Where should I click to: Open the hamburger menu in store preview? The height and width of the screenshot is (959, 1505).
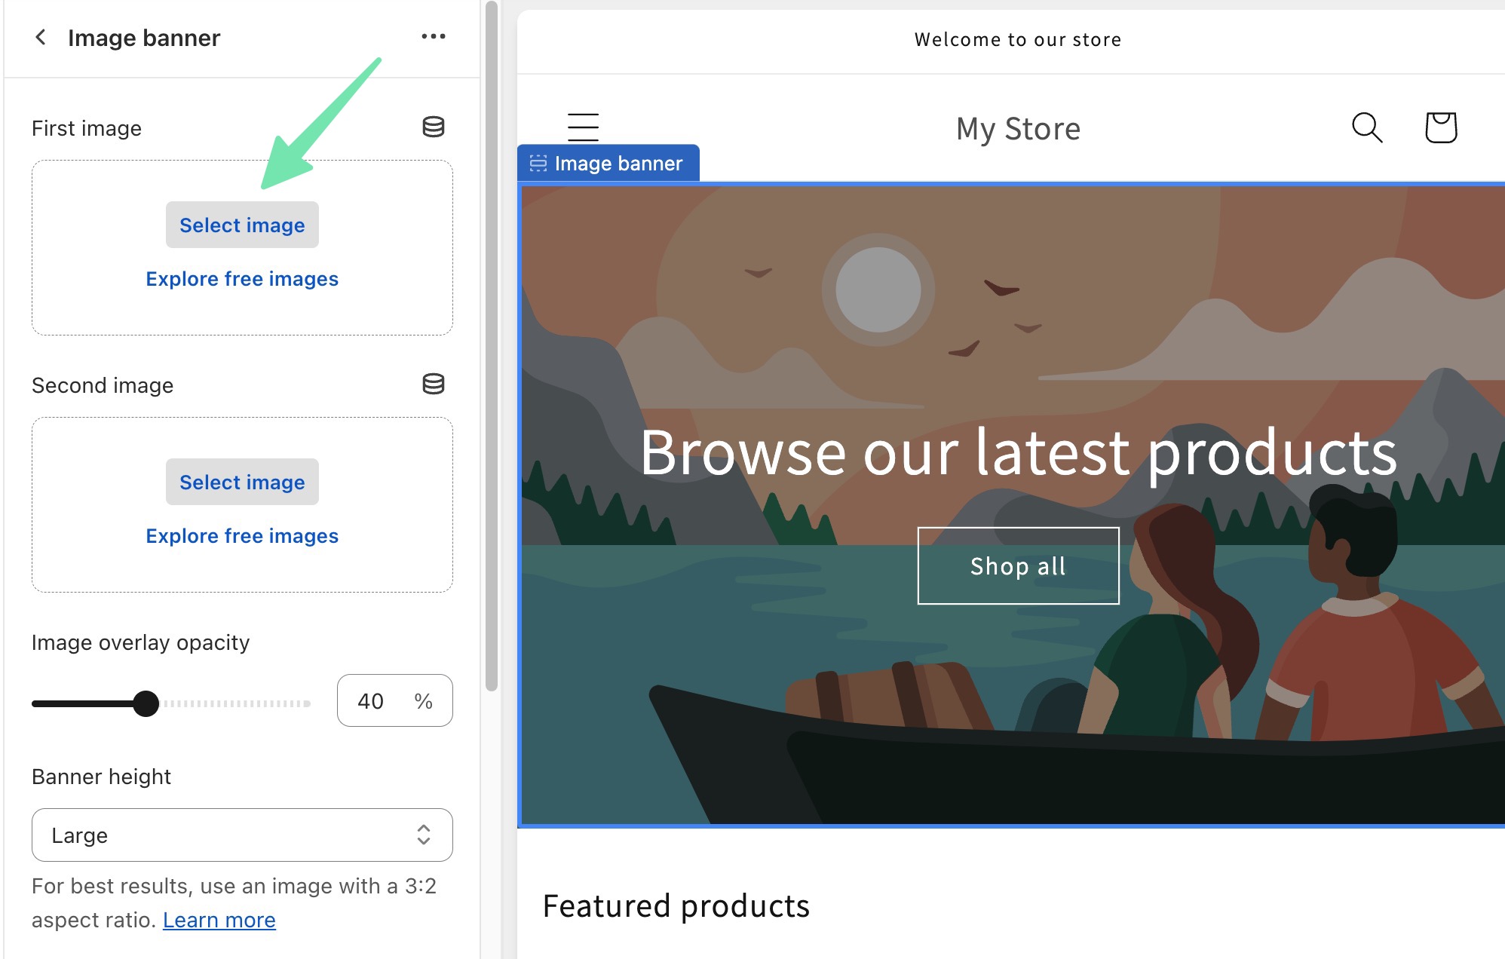[583, 128]
